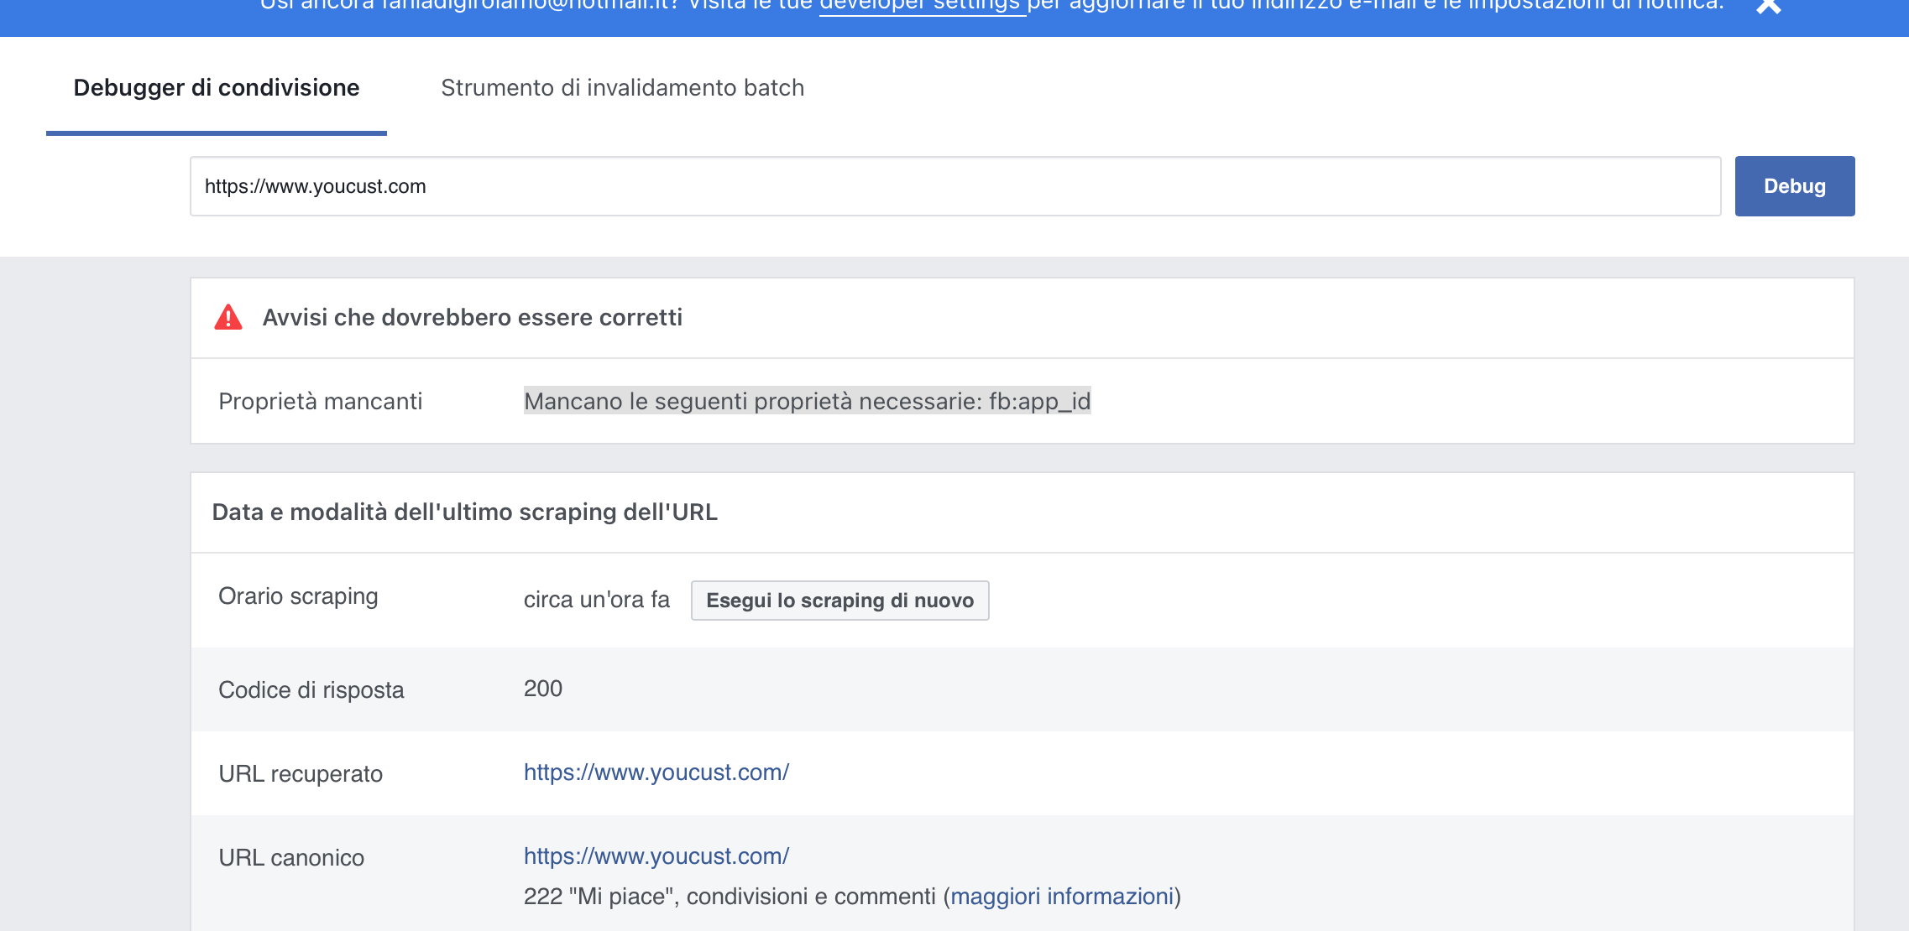1909x931 pixels.
Task: Click the response code value 200
Action: [543, 689]
